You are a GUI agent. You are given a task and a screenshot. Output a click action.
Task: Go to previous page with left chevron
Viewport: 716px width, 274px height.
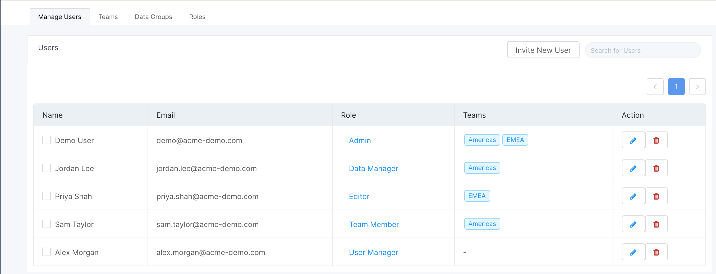click(655, 87)
